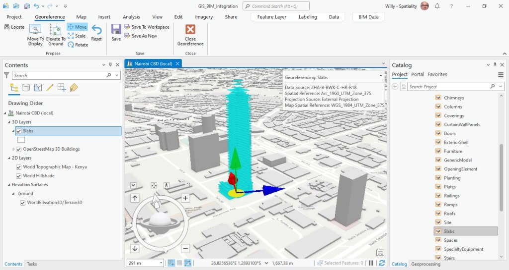The image size is (509, 270).
Task: Show List By Data Source view
Action: click(26, 88)
